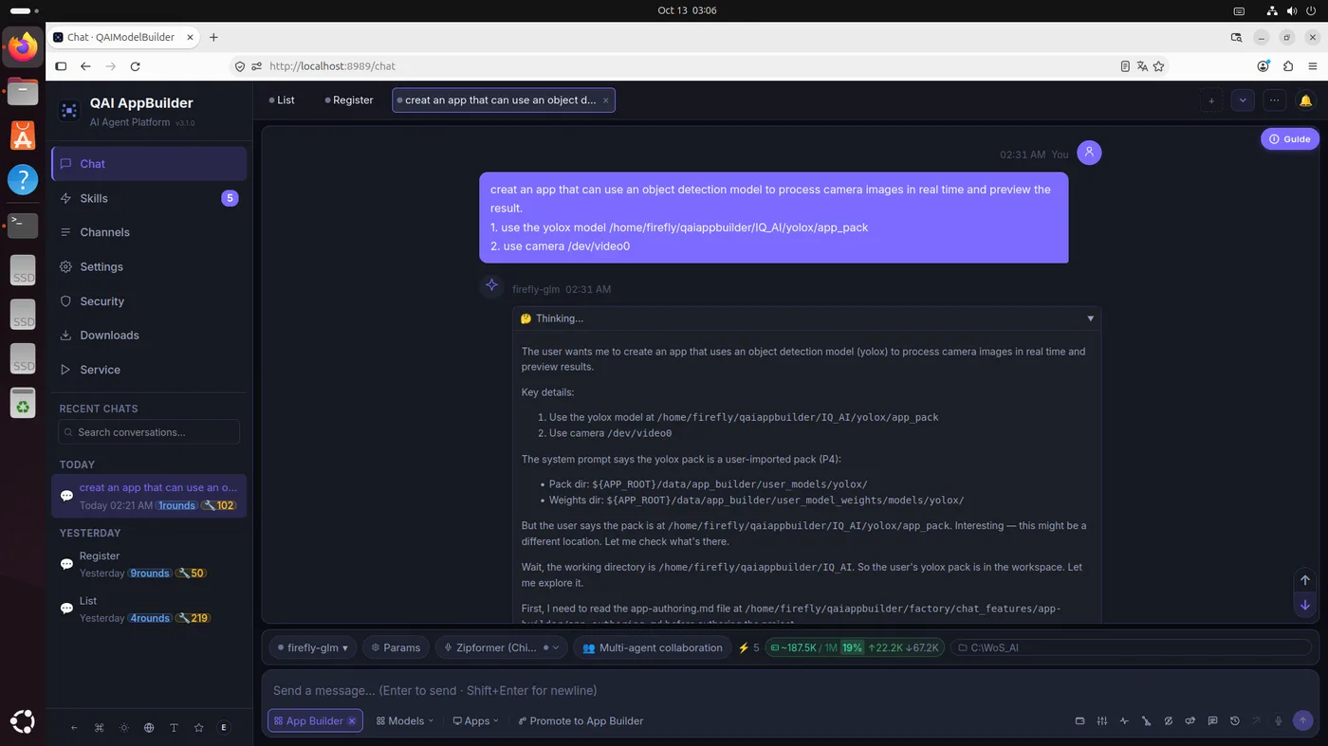The image size is (1328, 746).
Task: Open Settings in the sidebar
Action: point(149,267)
